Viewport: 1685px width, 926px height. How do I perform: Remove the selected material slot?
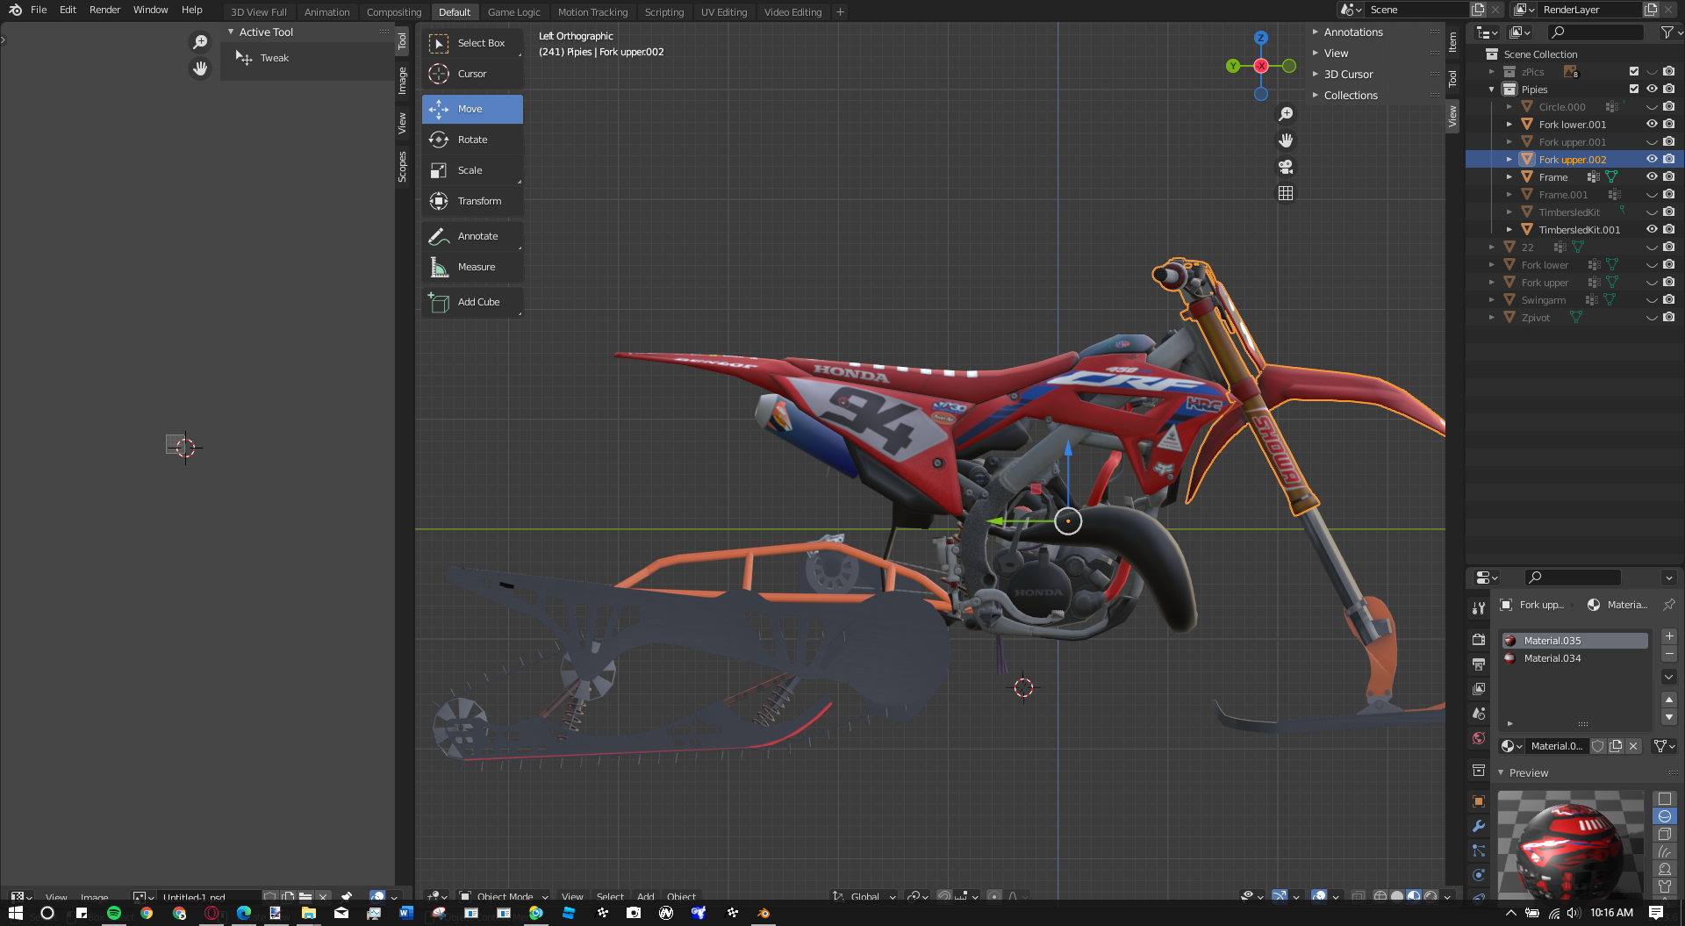click(1668, 654)
